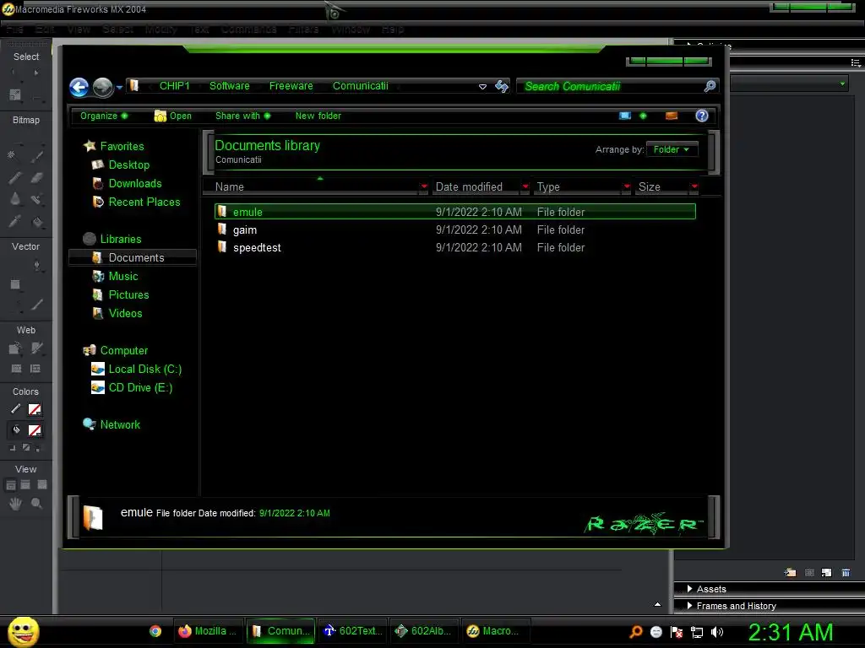Choose the Knife tool in Vector section
865x648 pixels.
(x=37, y=304)
